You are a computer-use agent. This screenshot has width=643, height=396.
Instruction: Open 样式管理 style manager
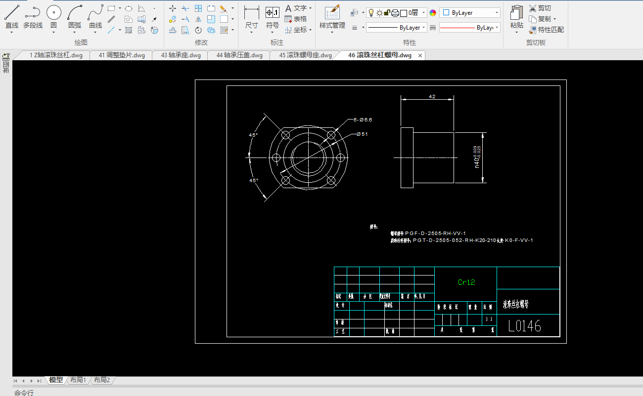point(332,13)
